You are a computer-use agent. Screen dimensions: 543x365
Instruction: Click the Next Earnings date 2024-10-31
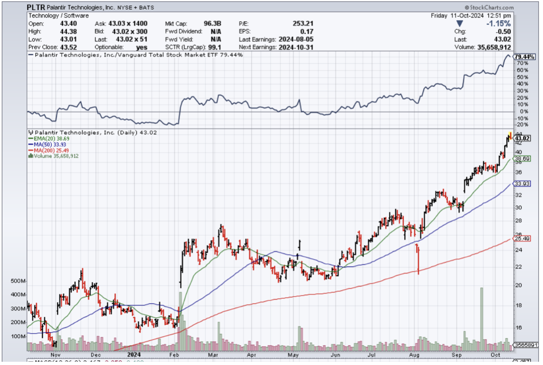tap(296, 47)
